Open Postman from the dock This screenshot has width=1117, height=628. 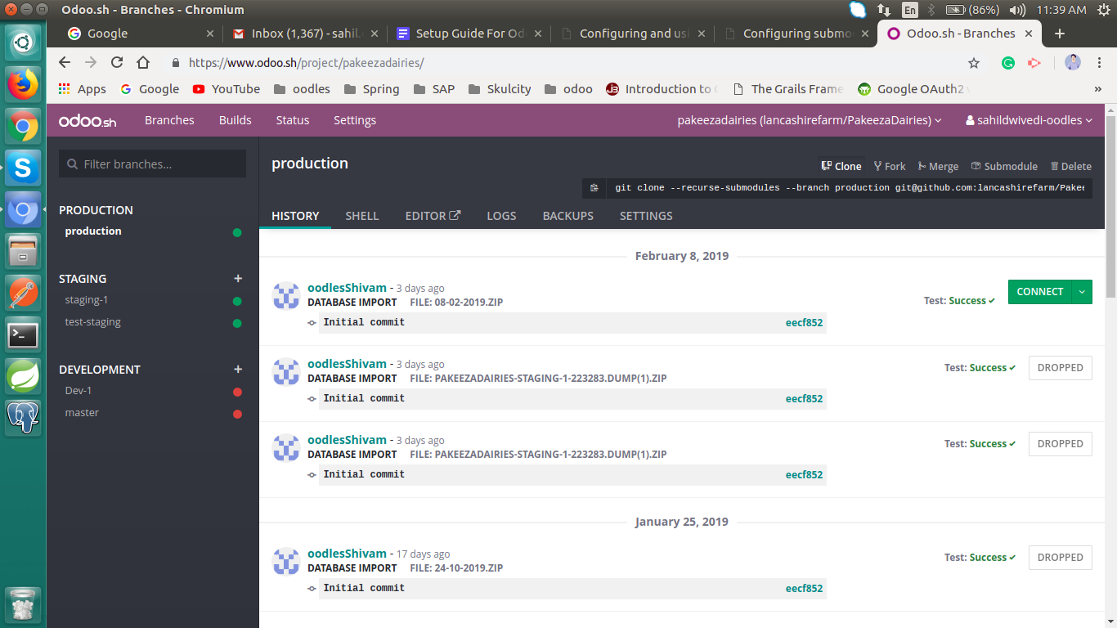pyautogui.click(x=23, y=293)
